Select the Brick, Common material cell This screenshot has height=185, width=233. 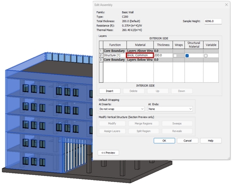click(140, 55)
